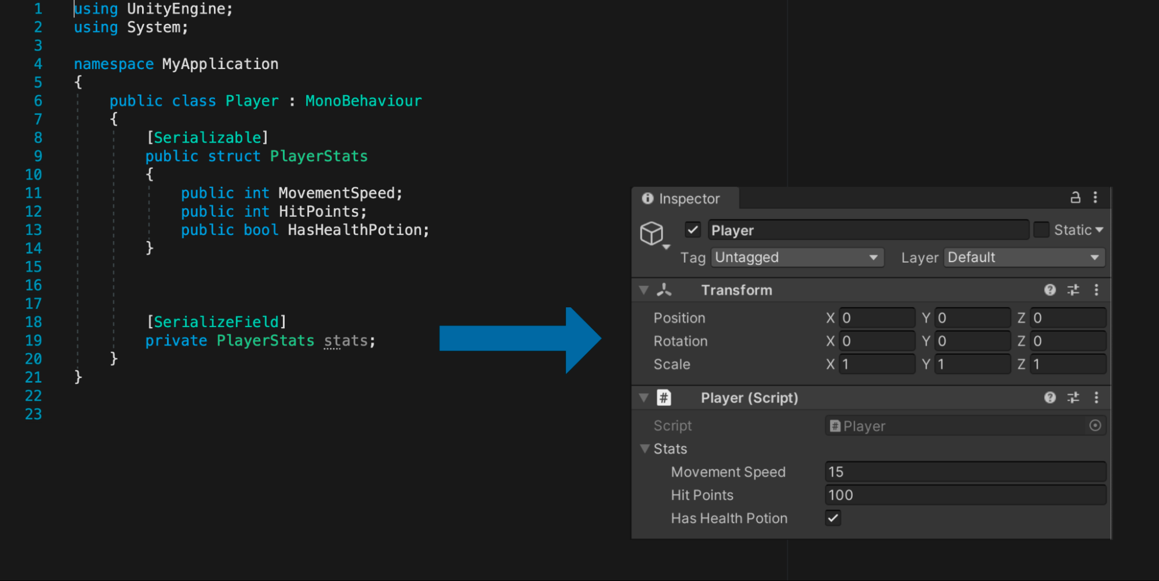
Task: Open the Tag Untagged dropdown
Action: pyautogui.click(x=797, y=257)
